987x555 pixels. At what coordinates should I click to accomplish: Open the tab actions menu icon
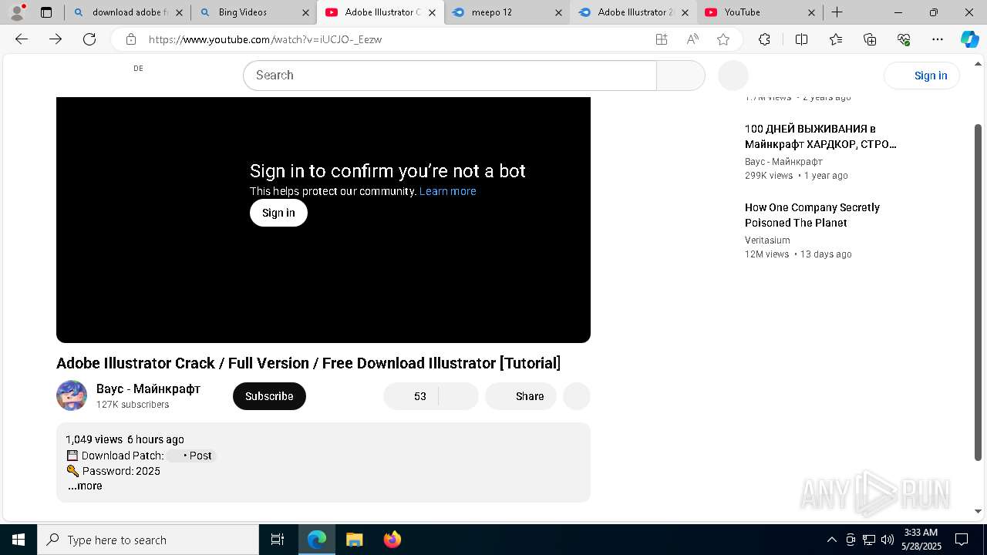(46, 12)
